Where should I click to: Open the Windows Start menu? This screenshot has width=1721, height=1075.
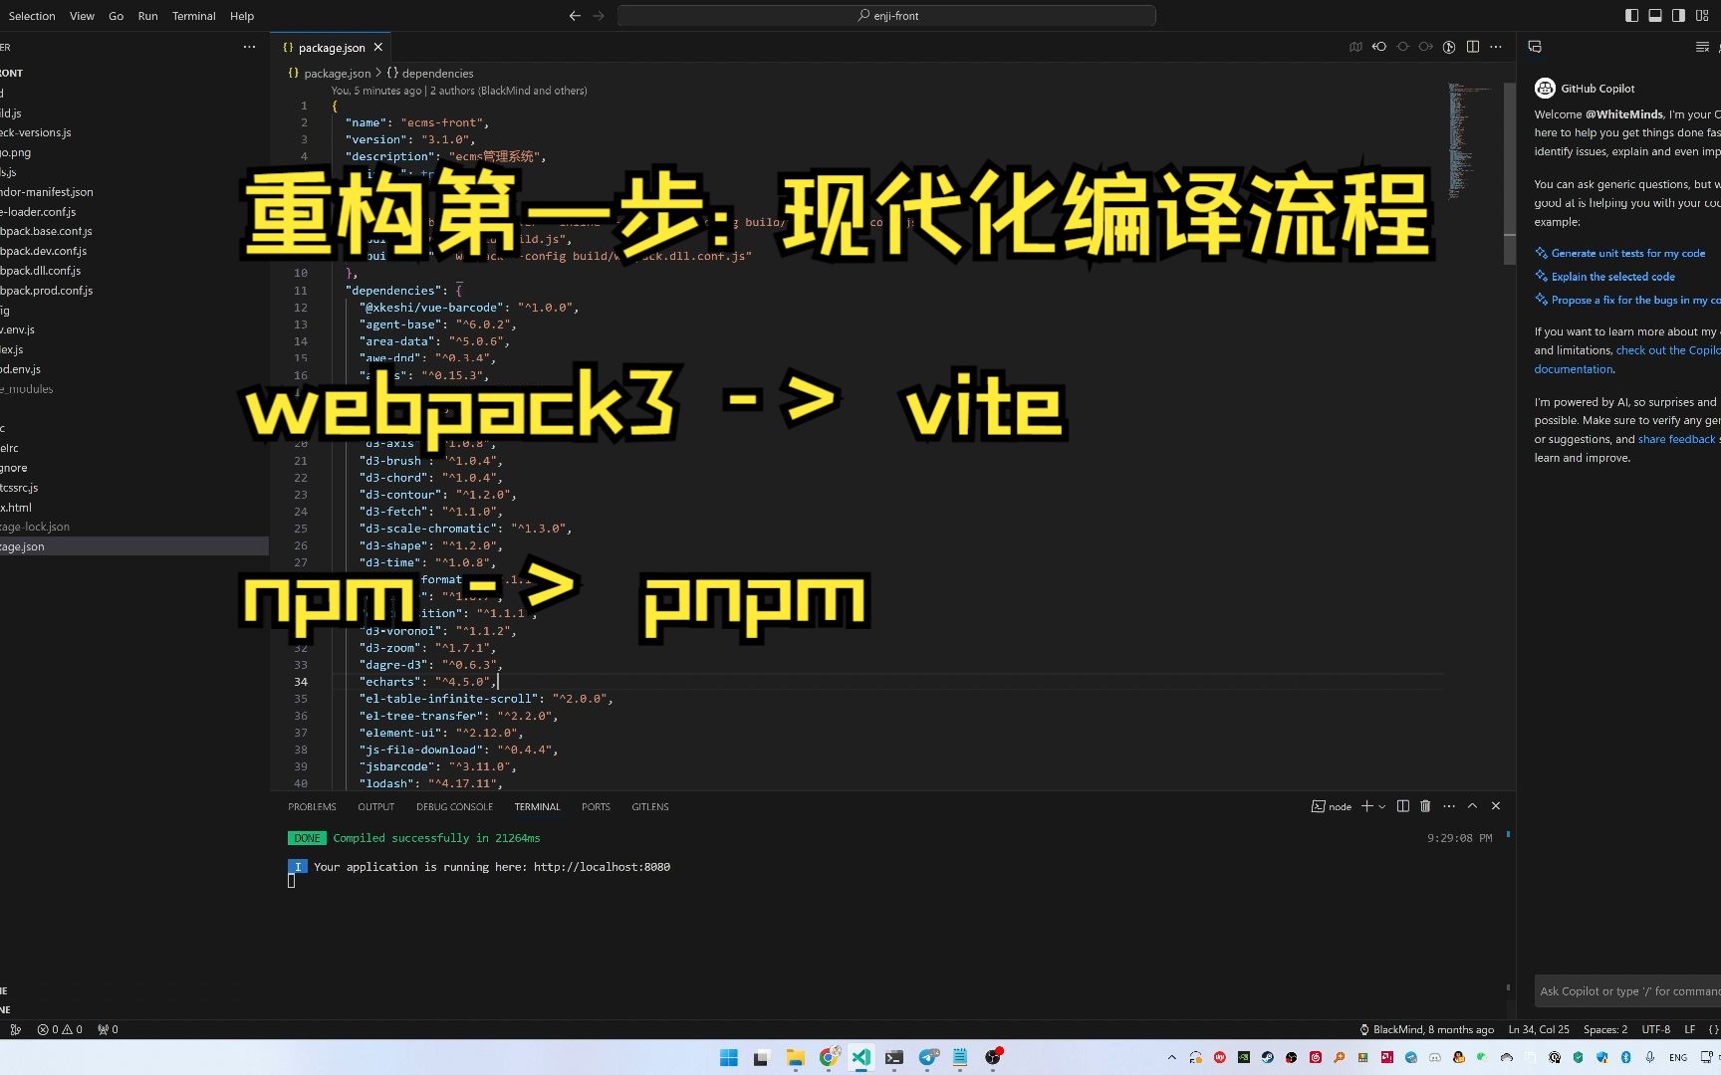729,1057
